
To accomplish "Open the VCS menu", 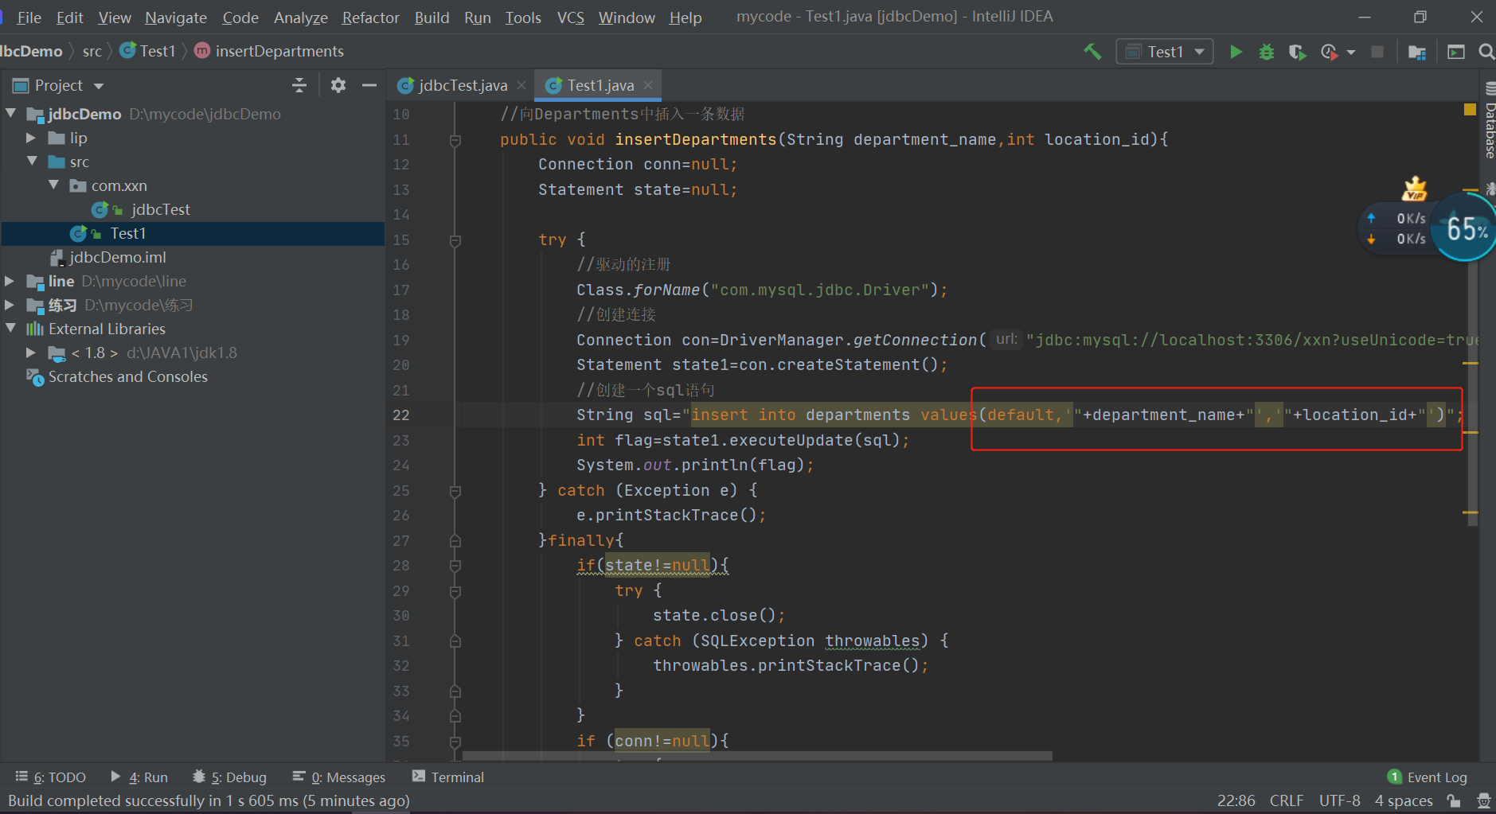I will click(x=570, y=18).
